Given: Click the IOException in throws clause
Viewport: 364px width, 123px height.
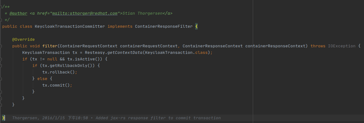Looking at the screenshot, I should click(341, 46).
